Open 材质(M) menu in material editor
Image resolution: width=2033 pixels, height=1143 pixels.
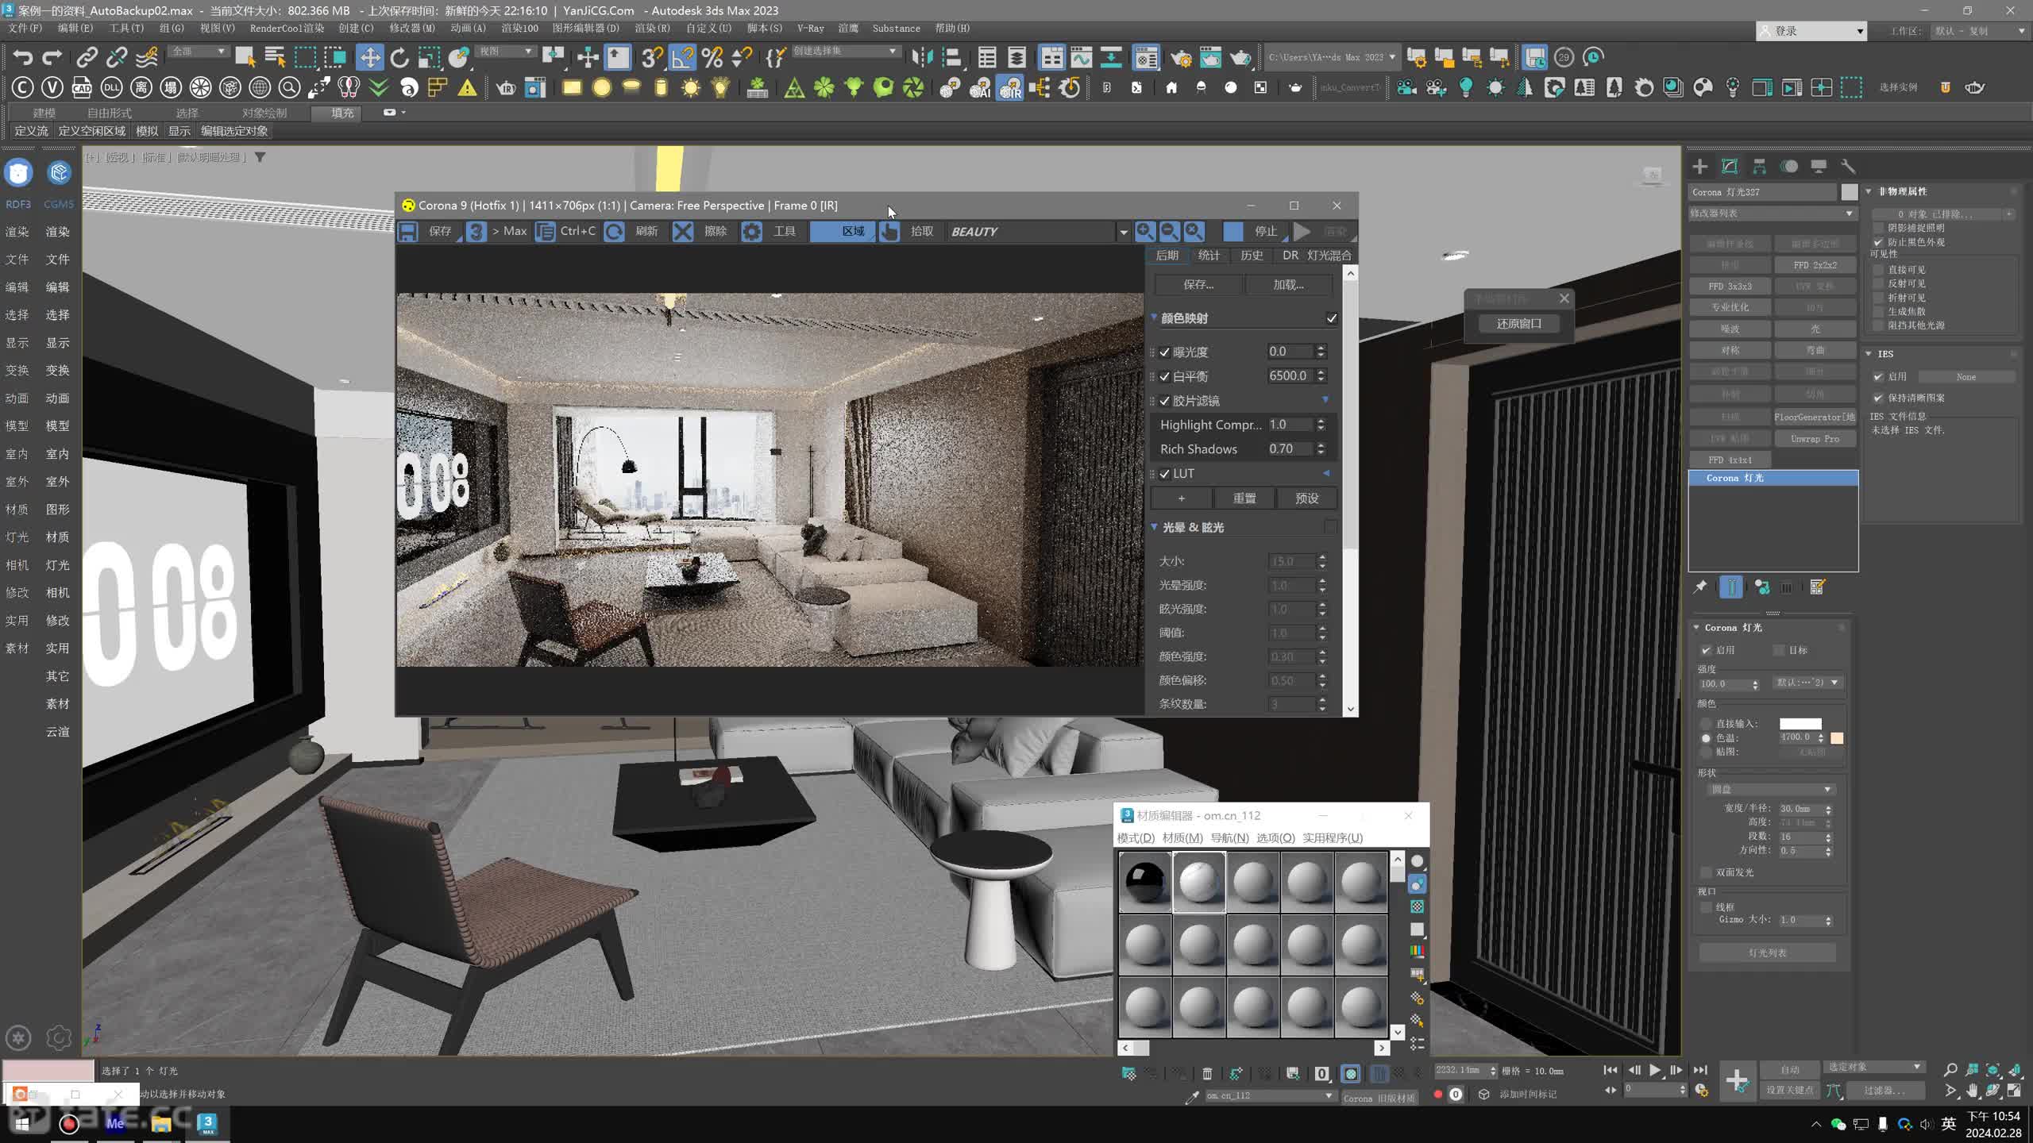(1182, 837)
